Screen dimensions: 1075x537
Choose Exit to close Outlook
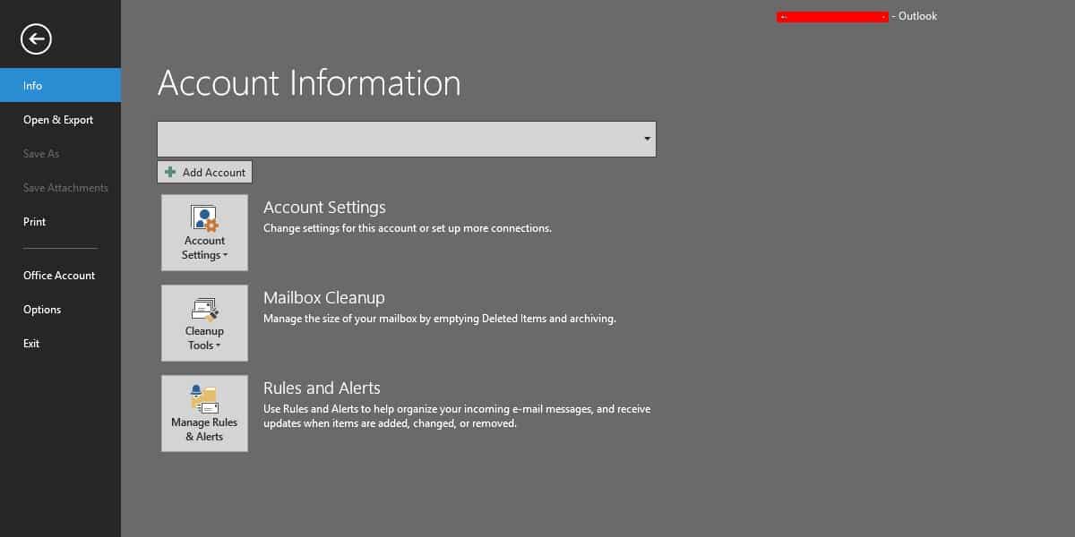pos(31,344)
